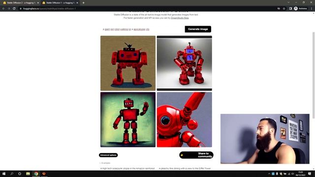
Task: Open File Explorer from taskbar
Action: coord(28,174)
